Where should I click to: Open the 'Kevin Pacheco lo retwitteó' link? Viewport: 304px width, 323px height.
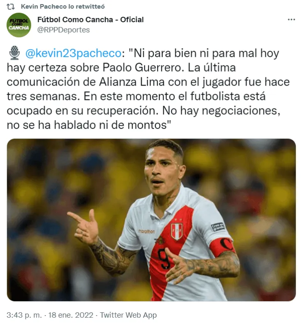pyautogui.click(x=63, y=7)
